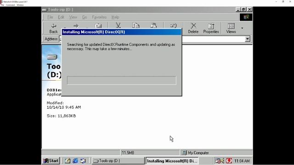This screenshot has width=294, height=165.
Task: Click the drive icon in the left pane
Action: 52,57
